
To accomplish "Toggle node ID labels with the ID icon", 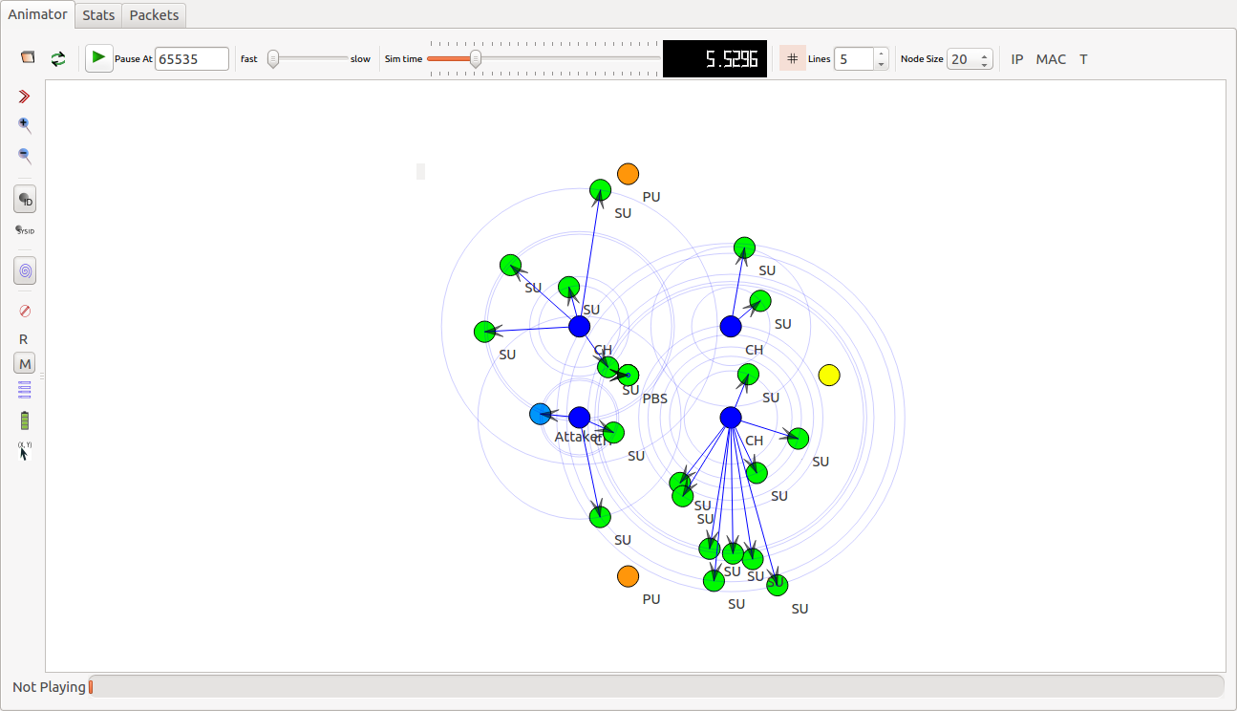I will click(24, 199).
